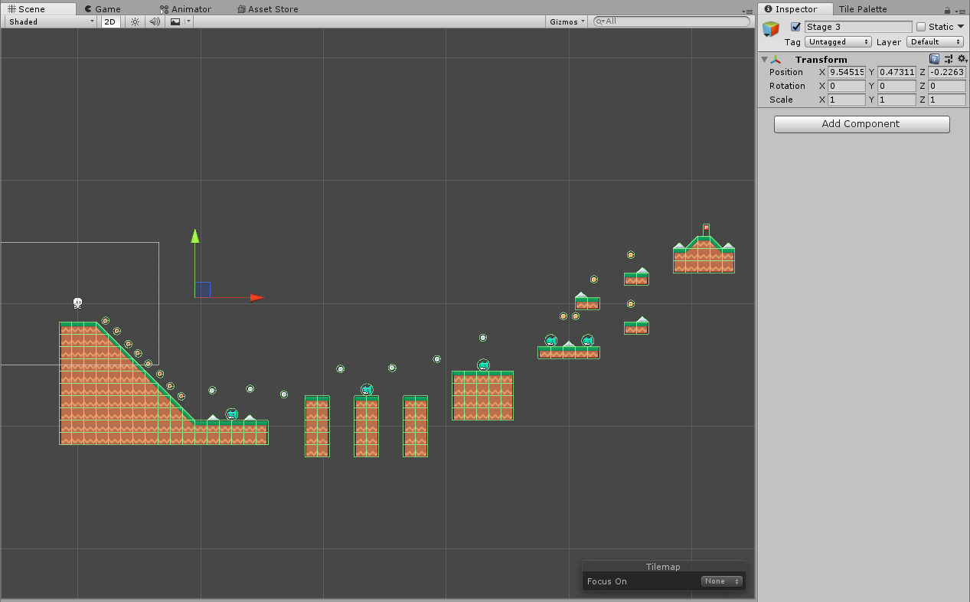970x602 pixels.
Task: Click the Rotation label
Action: (787, 86)
